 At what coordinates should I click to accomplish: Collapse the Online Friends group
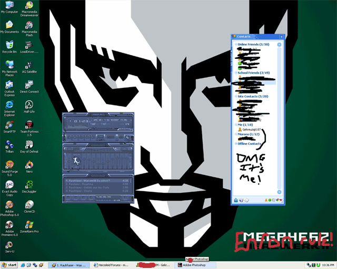point(236,45)
